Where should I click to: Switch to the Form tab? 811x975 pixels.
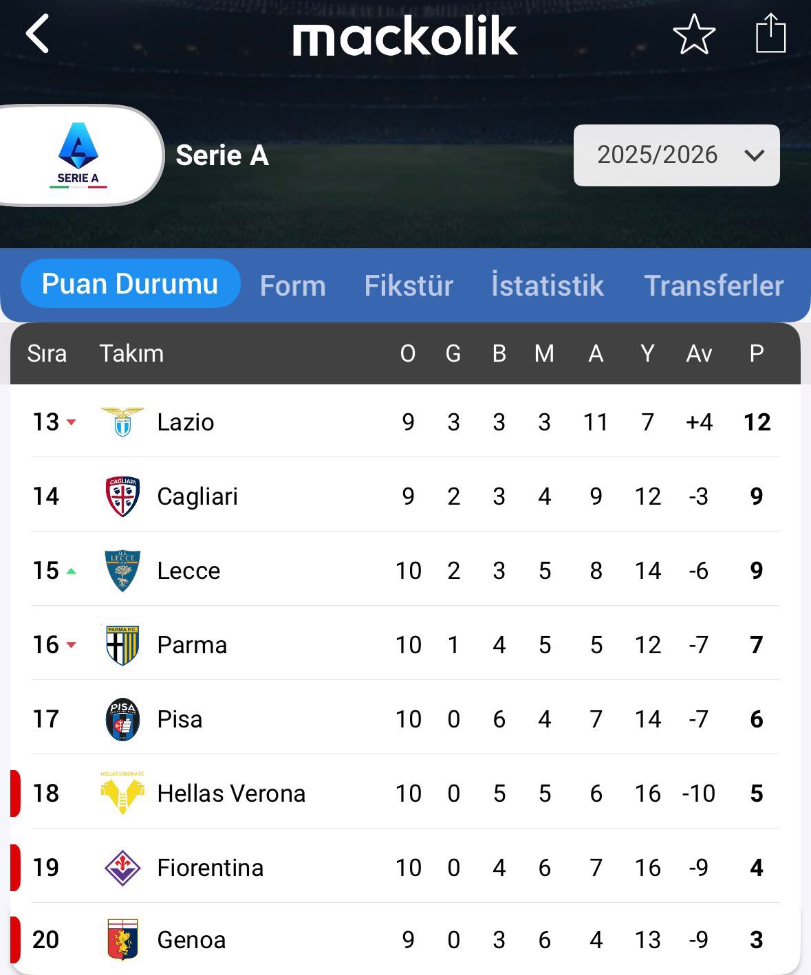tap(293, 285)
